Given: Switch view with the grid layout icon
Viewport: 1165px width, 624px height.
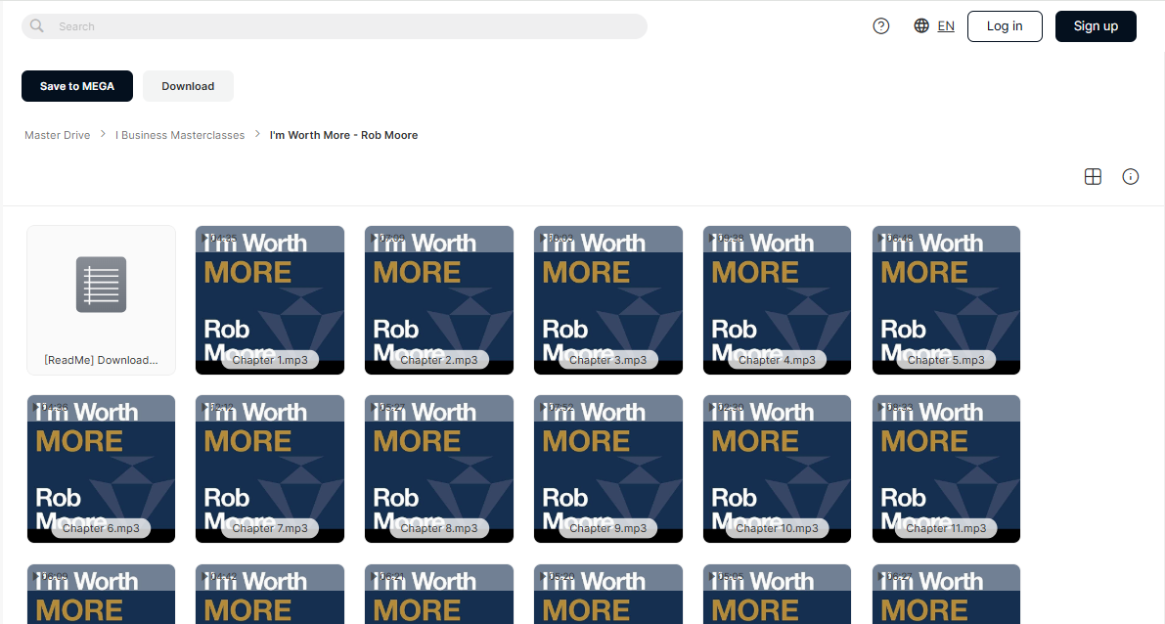Looking at the screenshot, I should tap(1093, 176).
